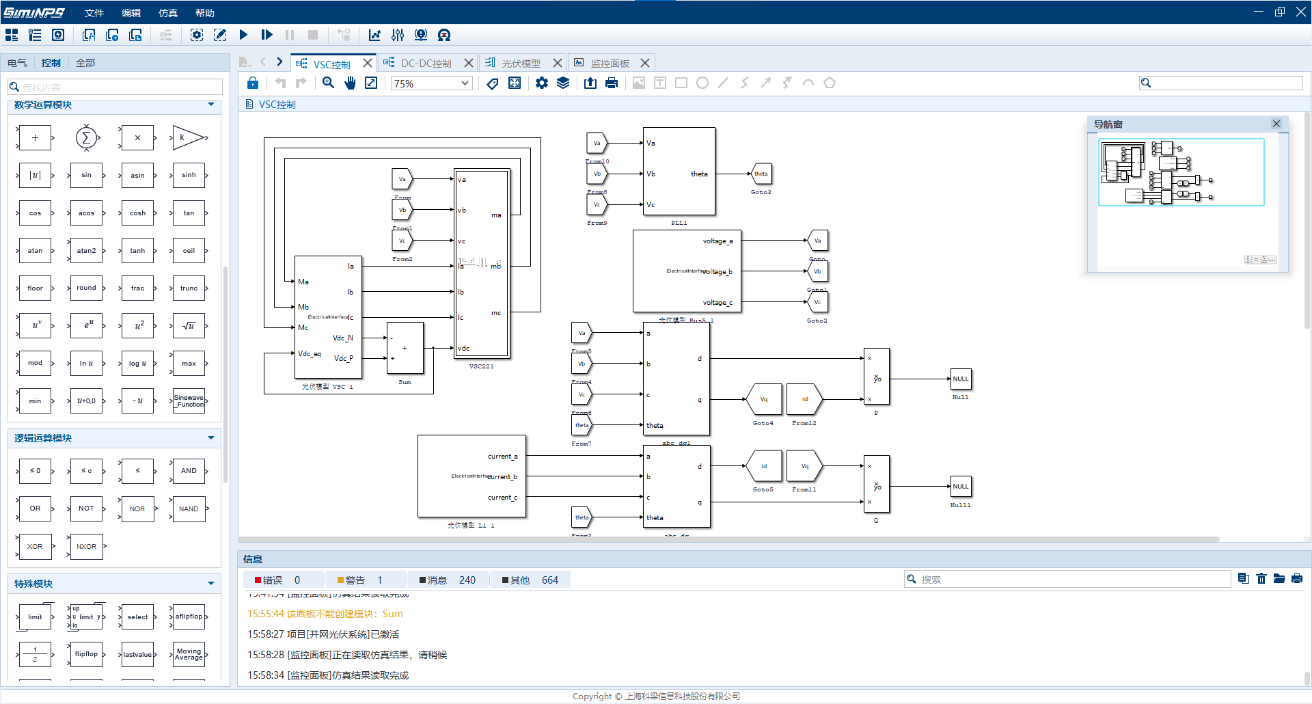
Task: Select the zoom magnifier tool
Action: point(329,83)
